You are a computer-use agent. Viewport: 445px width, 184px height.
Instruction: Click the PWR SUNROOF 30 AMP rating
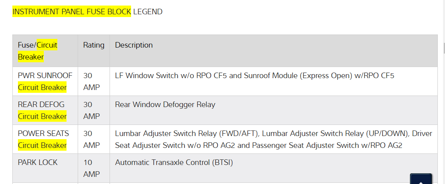(91, 81)
